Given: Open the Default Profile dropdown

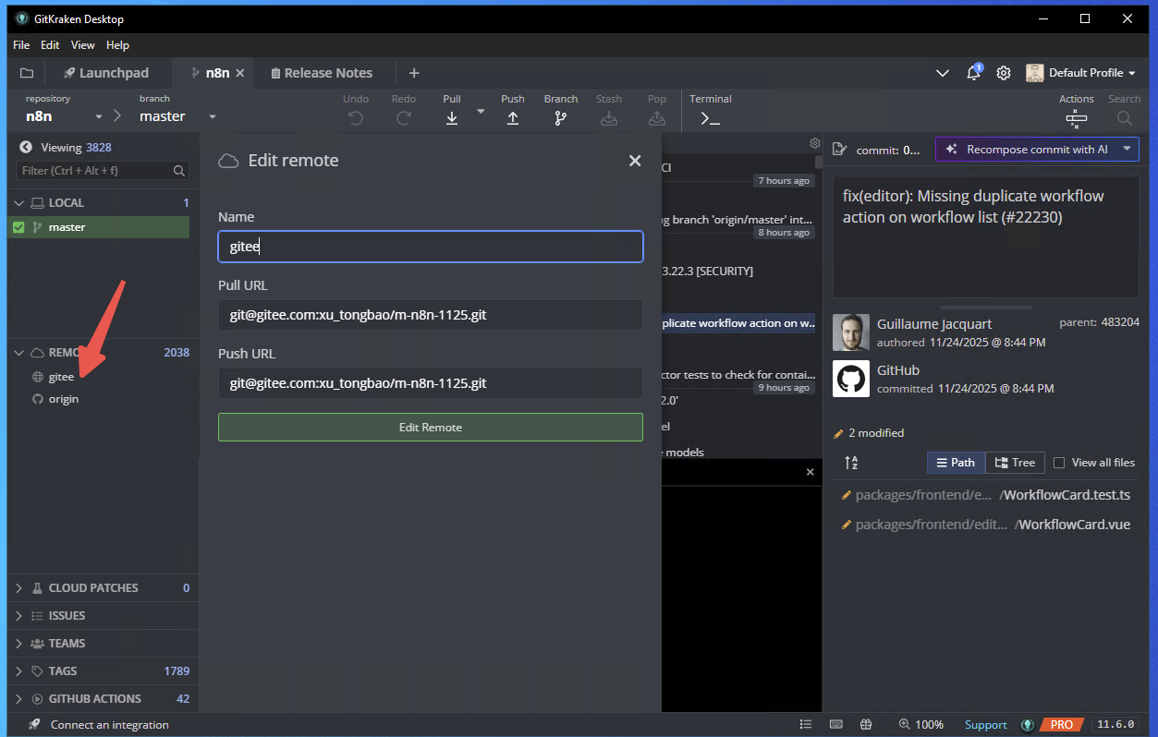Looking at the screenshot, I should click(1081, 73).
